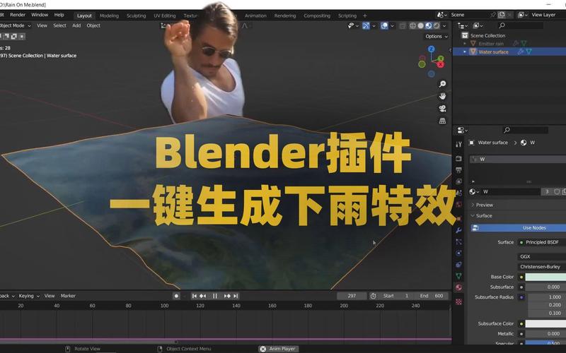The width and height of the screenshot is (566, 353).
Task: Click the blue Z axis gizmo
Action: pos(432,49)
